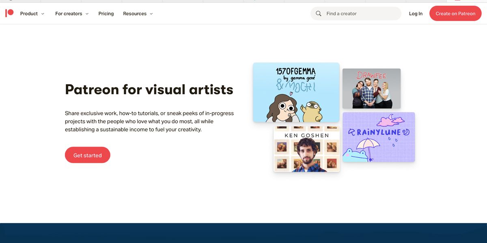Go to the Pricing page

coord(106,13)
